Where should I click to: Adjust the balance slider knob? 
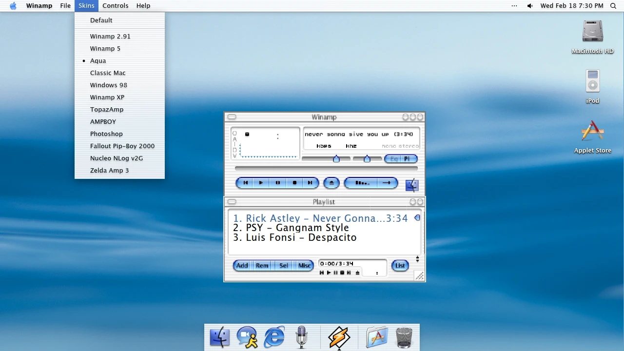367,158
